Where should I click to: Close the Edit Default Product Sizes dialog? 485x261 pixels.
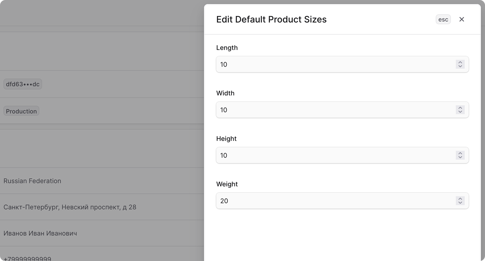tap(462, 19)
